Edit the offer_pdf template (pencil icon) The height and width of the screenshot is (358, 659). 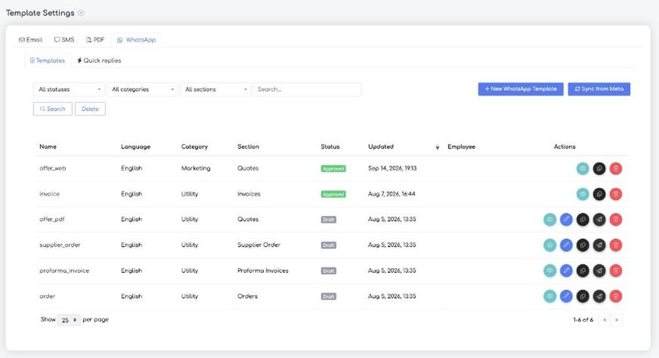pos(566,219)
